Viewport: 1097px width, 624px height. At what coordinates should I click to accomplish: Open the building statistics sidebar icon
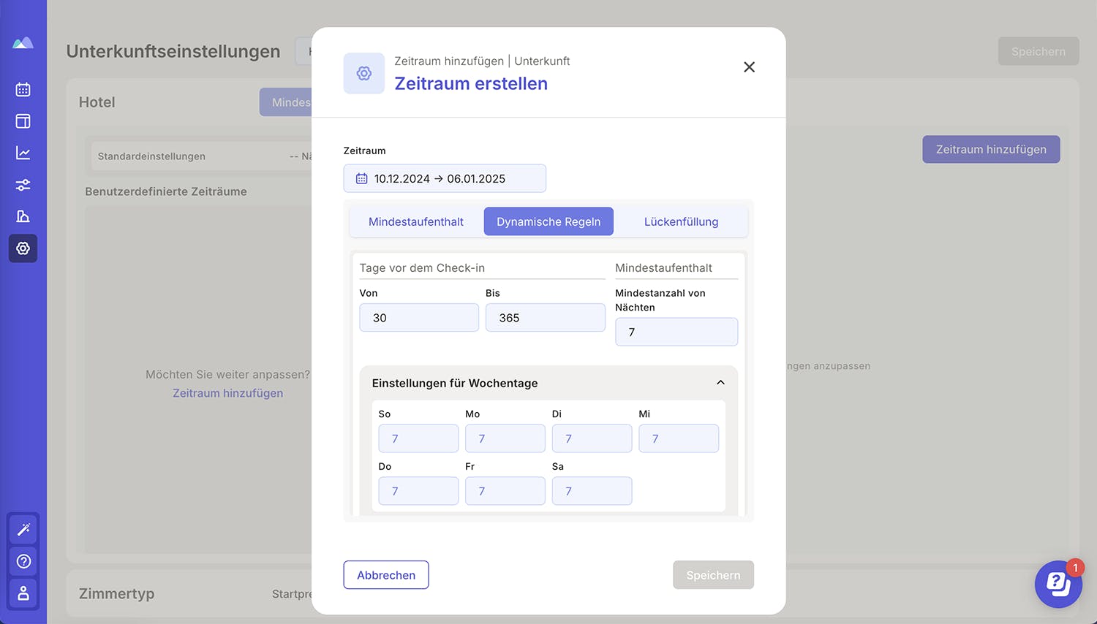coord(23,216)
